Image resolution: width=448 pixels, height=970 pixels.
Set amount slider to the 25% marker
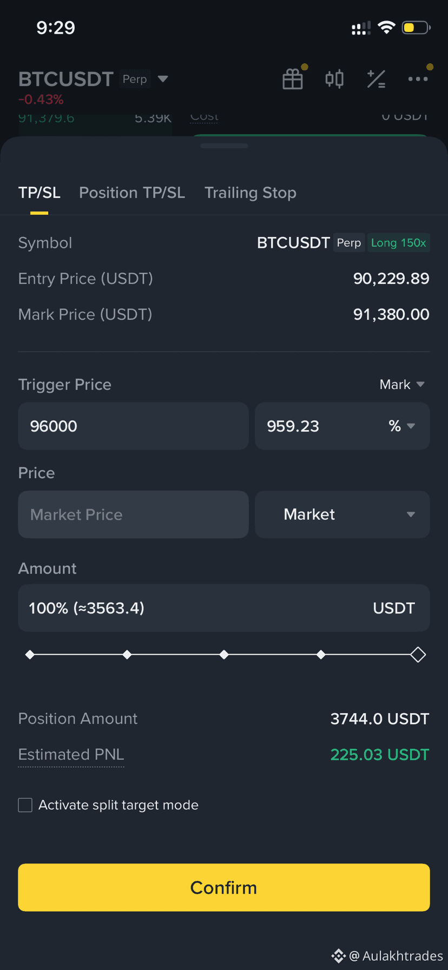point(127,655)
